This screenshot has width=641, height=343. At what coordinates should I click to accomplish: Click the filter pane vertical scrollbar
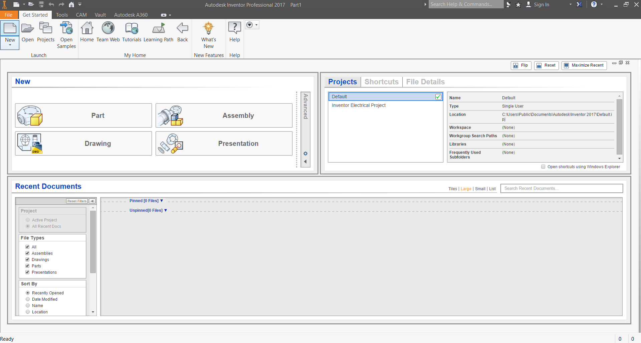point(93,242)
